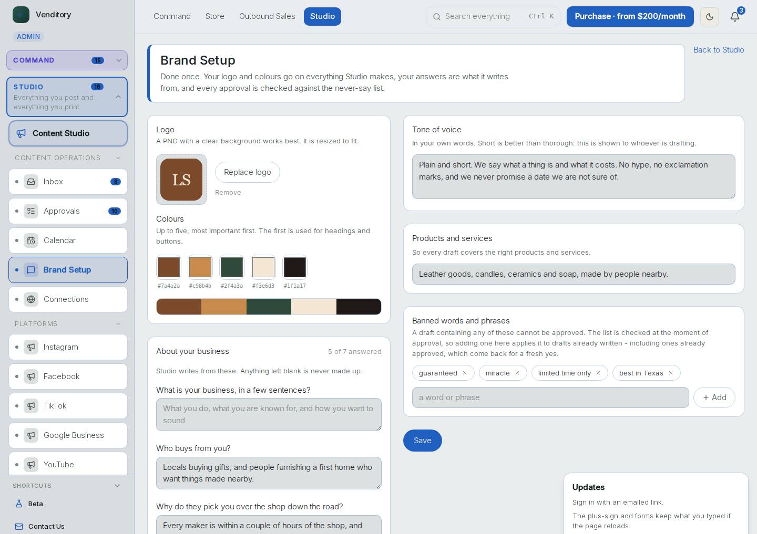Viewport: 757px width, 534px height.
Task: Click the Venditory logo icon
Action: [21, 15]
